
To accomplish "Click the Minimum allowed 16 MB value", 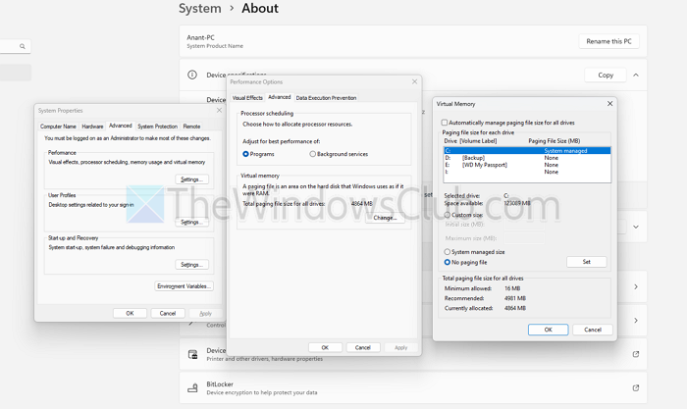I will pyautogui.click(x=512, y=288).
